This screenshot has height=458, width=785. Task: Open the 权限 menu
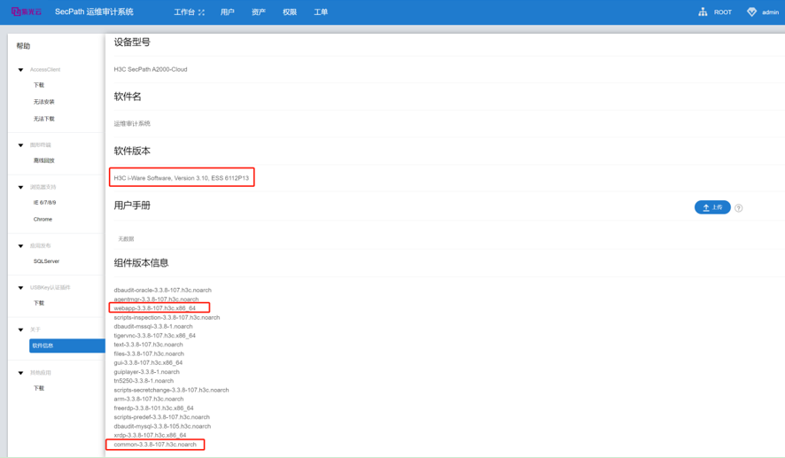point(290,12)
